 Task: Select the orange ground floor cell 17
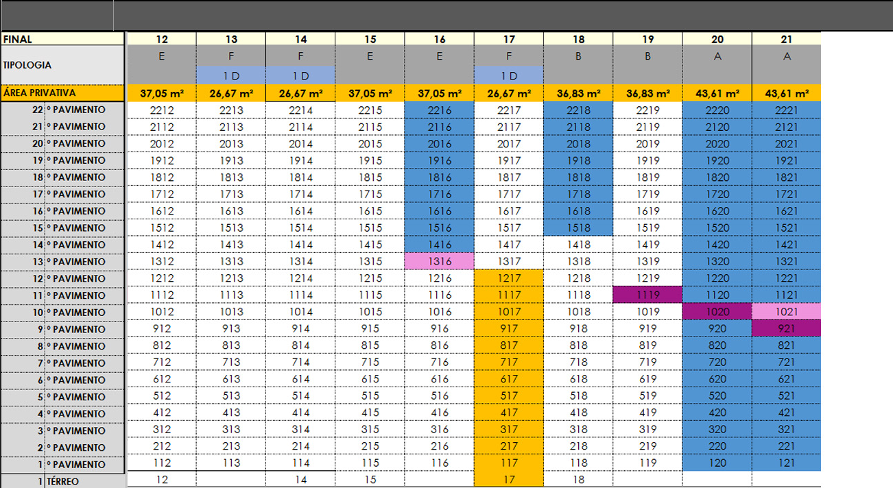click(x=508, y=480)
